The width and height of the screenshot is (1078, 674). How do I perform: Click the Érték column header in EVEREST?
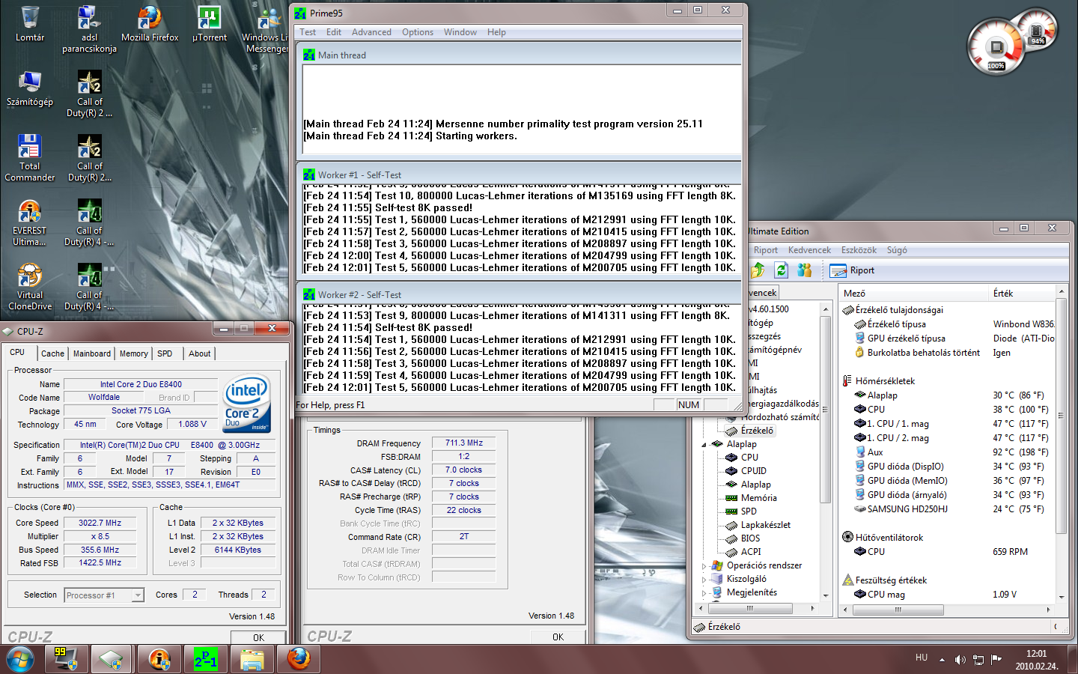1022,294
